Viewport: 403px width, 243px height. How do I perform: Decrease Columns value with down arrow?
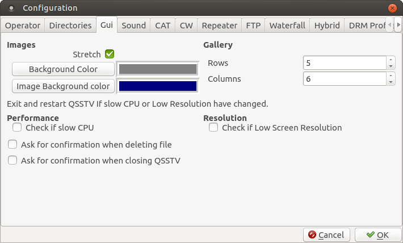point(391,82)
